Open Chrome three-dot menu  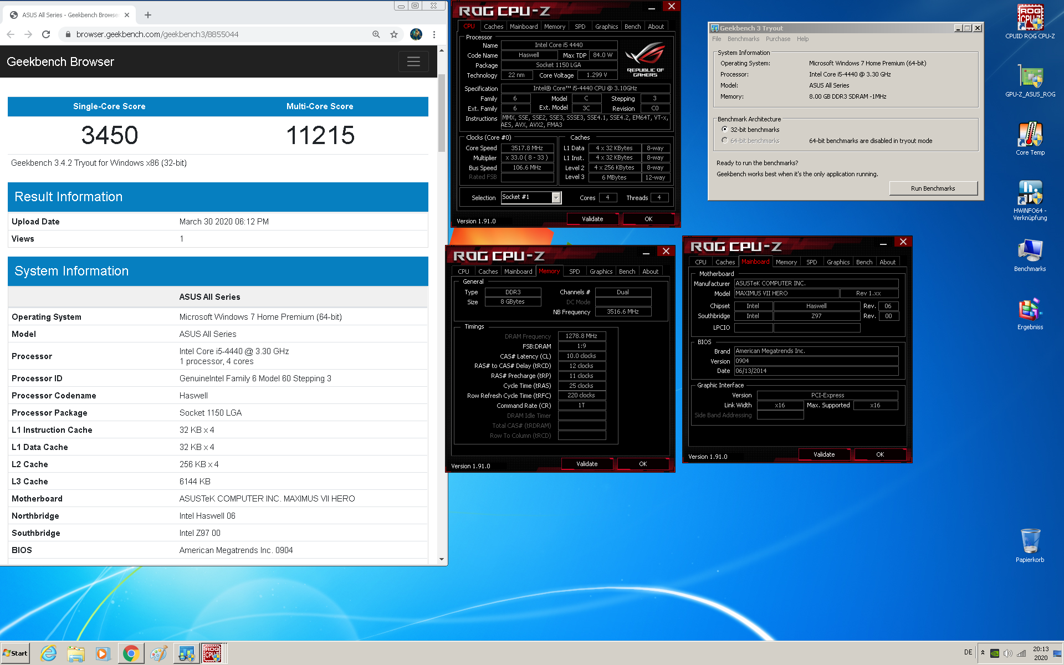(x=434, y=34)
